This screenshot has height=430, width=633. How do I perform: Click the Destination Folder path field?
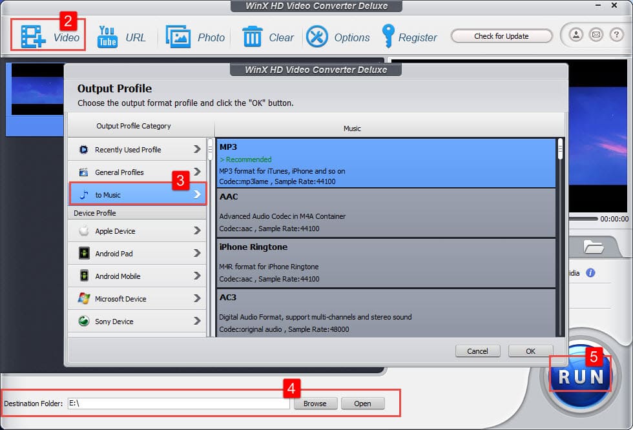coord(178,404)
